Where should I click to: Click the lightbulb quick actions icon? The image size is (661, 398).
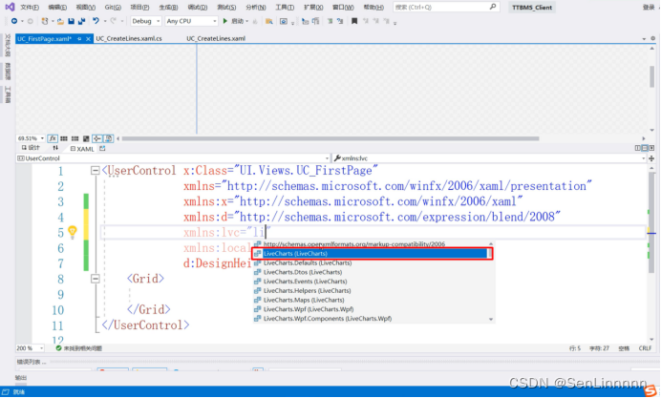73,232
